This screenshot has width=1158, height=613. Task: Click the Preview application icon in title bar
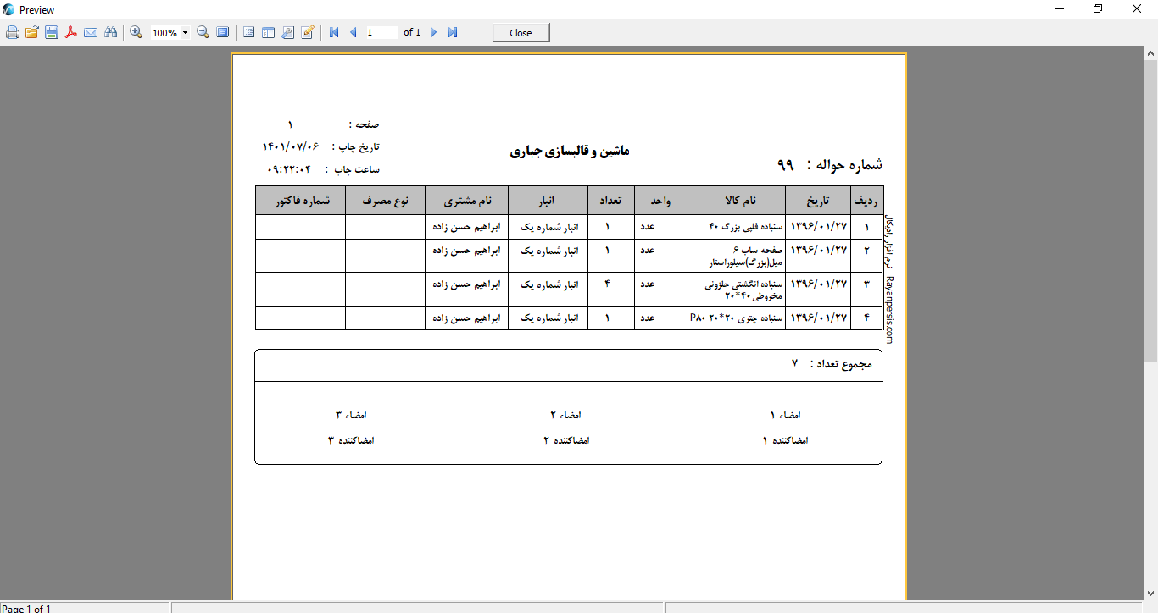[8, 9]
